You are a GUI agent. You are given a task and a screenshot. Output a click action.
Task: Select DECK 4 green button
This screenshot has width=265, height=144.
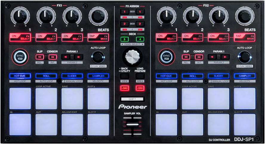click(140, 39)
